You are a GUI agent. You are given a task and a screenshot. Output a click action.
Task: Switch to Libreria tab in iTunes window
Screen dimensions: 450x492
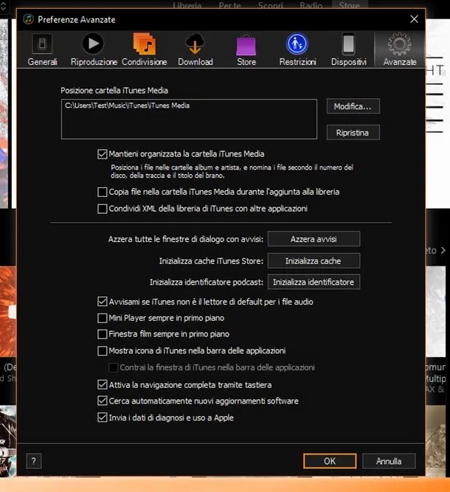[187, 5]
